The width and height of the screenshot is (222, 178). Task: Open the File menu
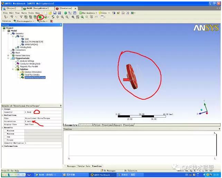[x=5, y=13]
